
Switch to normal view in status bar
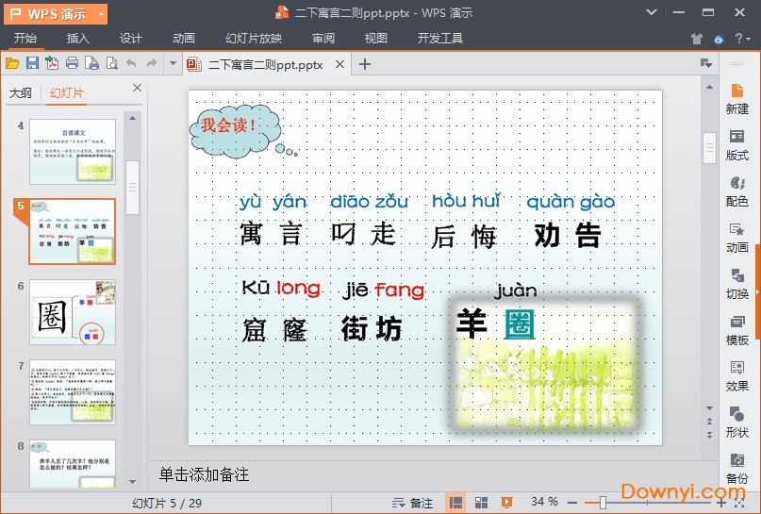pyautogui.click(x=456, y=503)
